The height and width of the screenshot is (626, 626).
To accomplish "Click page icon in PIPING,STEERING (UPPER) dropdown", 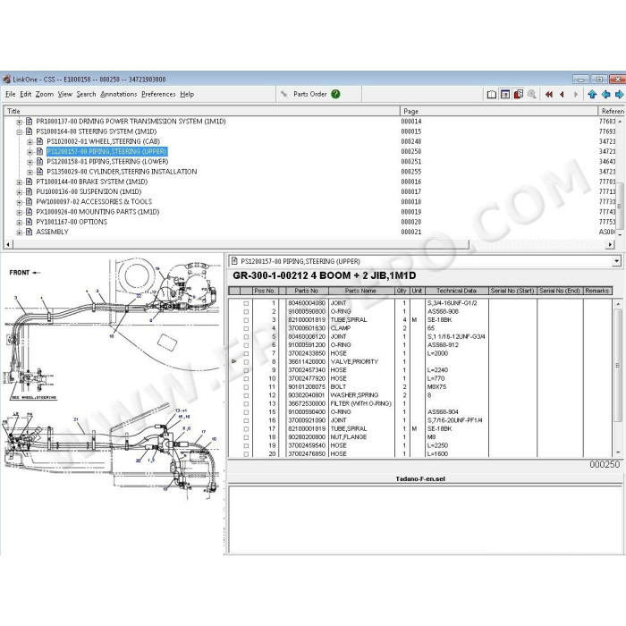I will coord(234,261).
